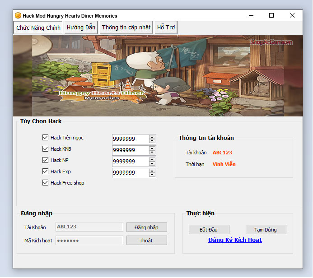
Task: Decrease the Hack NP value with down arrow
Action: [x=152, y=164]
